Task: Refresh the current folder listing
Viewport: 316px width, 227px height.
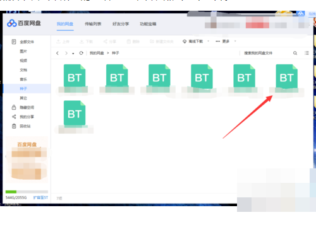Action: click(x=81, y=53)
